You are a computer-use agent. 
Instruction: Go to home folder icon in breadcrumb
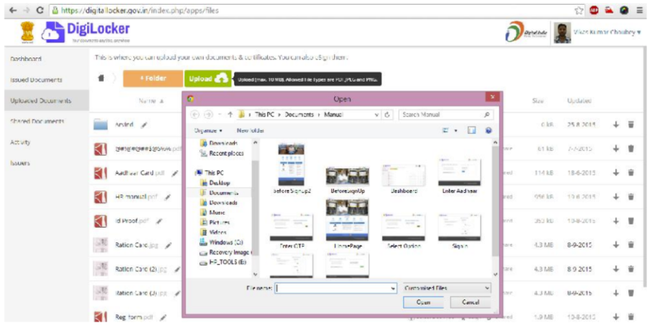pos(101,79)
